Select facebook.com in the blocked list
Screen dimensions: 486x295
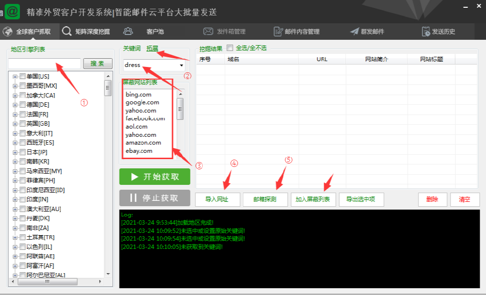click(x=145, y=118)
